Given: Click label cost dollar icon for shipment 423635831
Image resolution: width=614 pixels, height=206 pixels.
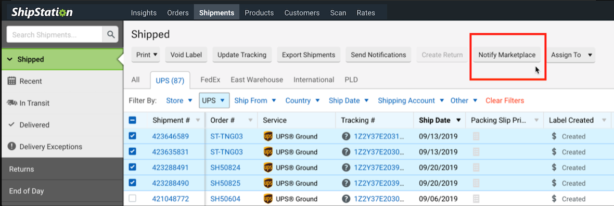Looking at the screenshot, I should tap(554, 151).
